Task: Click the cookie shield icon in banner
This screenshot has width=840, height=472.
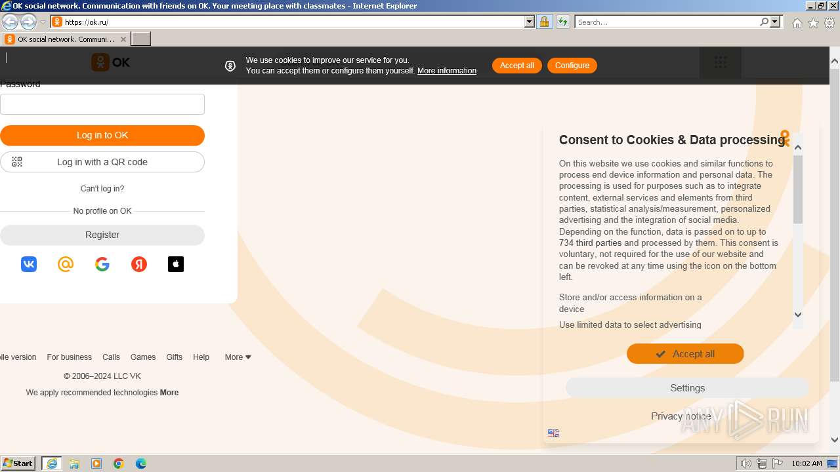Action: [230, 66]
